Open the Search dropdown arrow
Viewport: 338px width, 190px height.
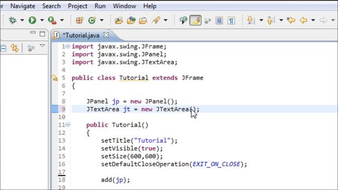(x=165, y=20)
